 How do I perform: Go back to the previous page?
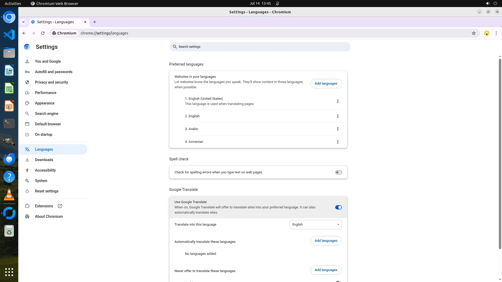point(24,33)
